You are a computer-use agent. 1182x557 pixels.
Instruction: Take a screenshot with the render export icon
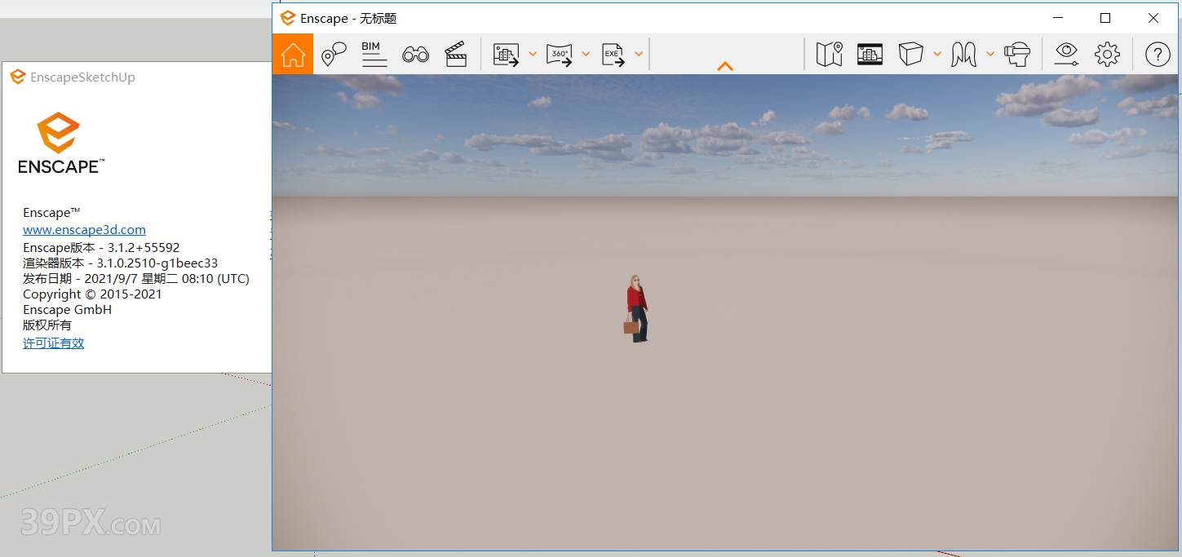point(507,54)
